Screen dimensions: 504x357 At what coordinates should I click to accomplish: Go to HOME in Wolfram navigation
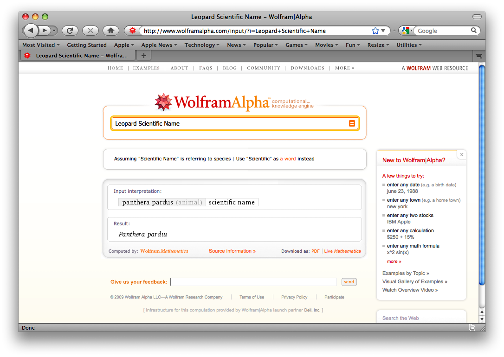tap(116, 68)
